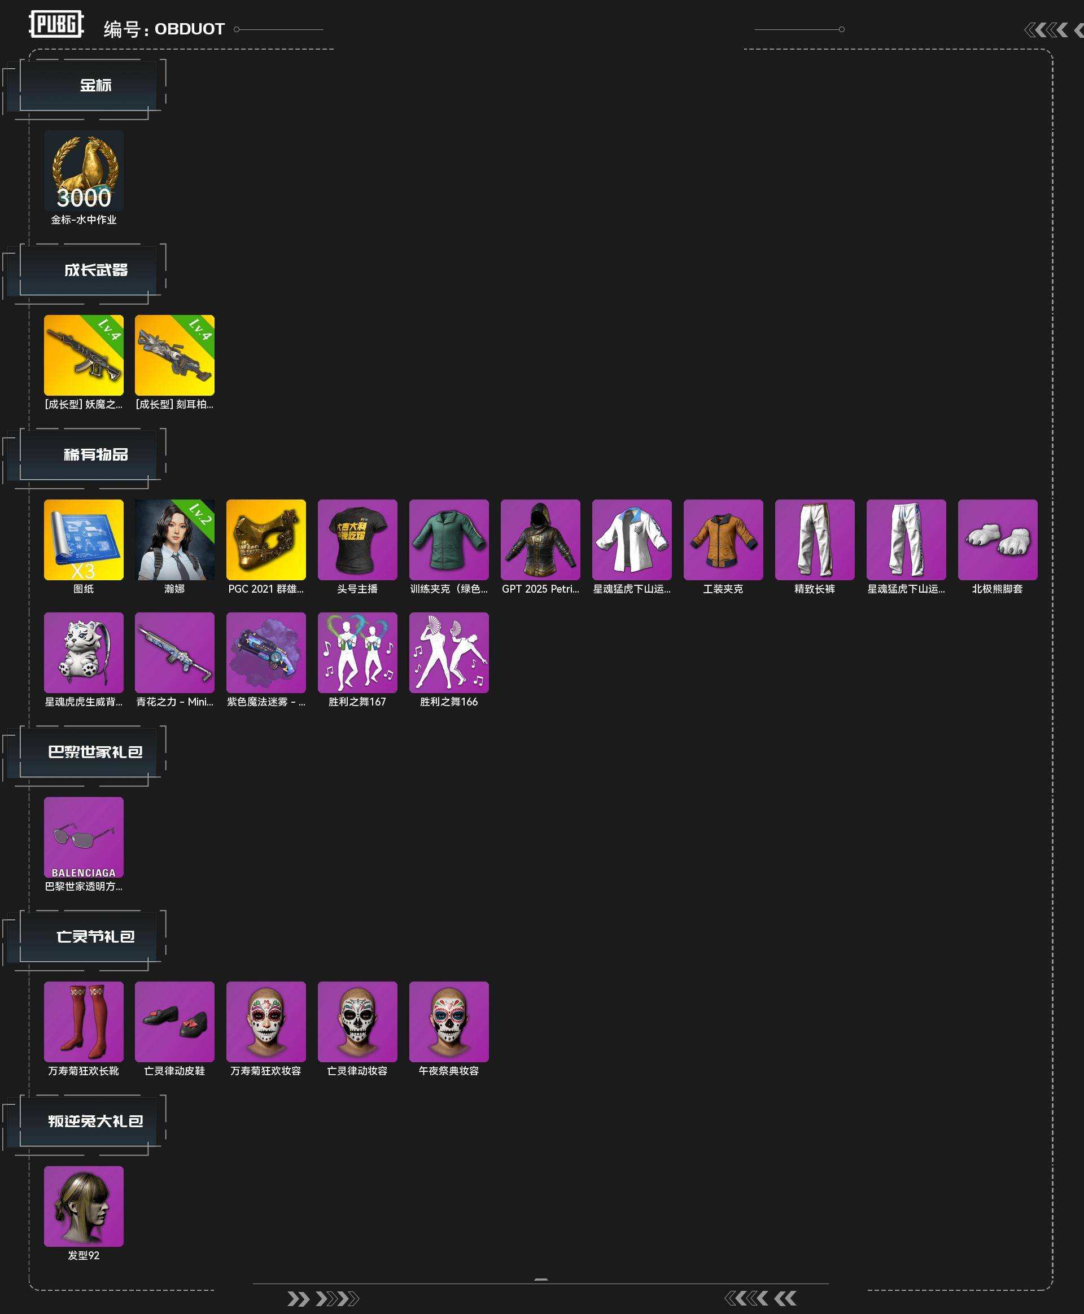Click the 叛逆兔大礼包 category label
This screenshot has width=1084, height=1314.
click(x=95, y=1121)
